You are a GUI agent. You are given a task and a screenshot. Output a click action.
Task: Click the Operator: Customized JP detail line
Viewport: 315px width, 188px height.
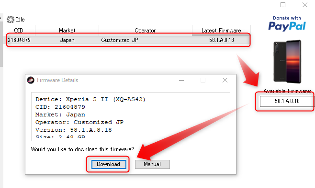pyautogui.click(x=79, y=122)
